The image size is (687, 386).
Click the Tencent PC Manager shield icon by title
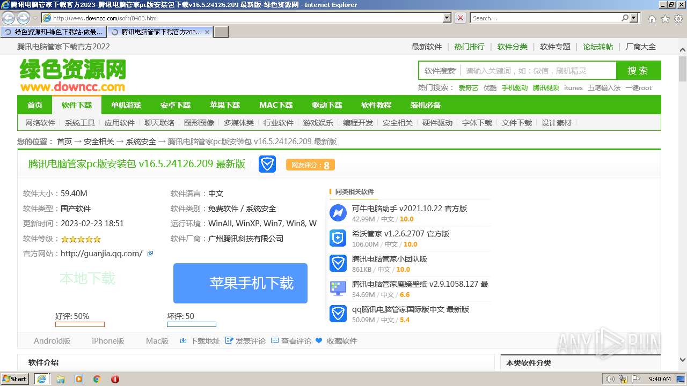pos(267,164)
